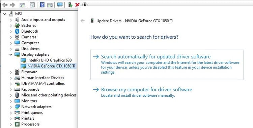Image resolution: width=253 pixels, height=128 pixels.
Task: Click the red X Uninstall device icon
Action: 77,5
